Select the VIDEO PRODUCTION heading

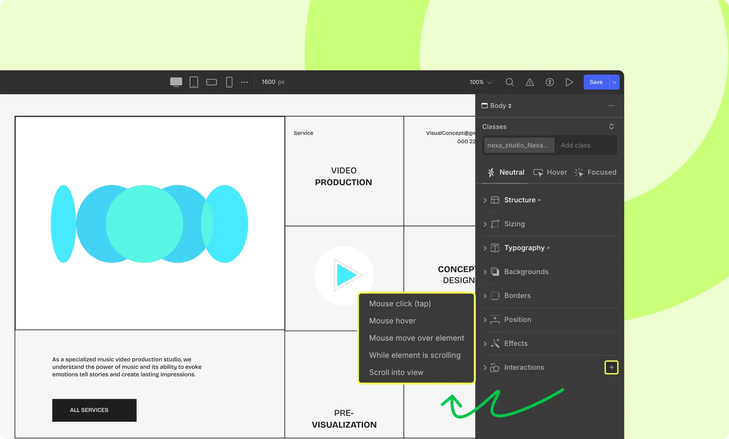[344, 176]
